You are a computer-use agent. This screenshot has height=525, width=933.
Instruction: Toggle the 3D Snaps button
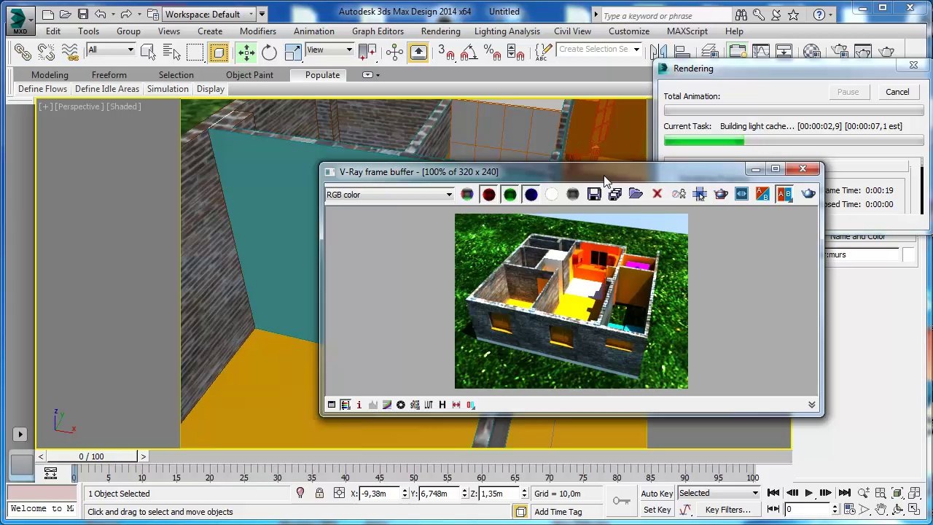[x=445, y=52]
